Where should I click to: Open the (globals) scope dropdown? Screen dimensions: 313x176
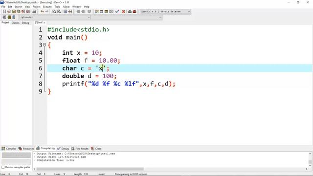tap(55, 18)
